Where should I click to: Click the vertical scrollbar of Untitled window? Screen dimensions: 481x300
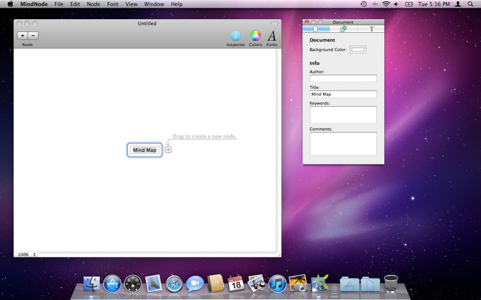pos(278,150)
